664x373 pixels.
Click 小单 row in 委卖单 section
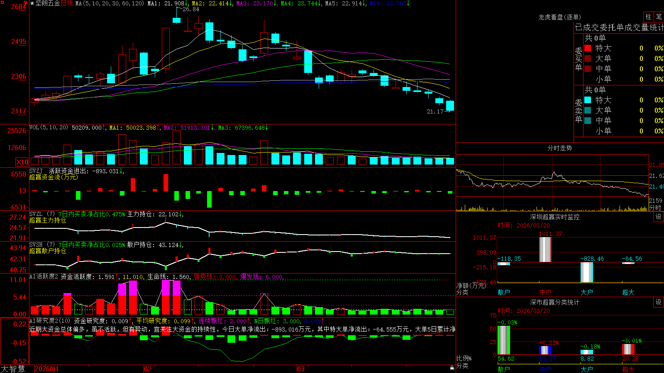click(x=624, y=131)
